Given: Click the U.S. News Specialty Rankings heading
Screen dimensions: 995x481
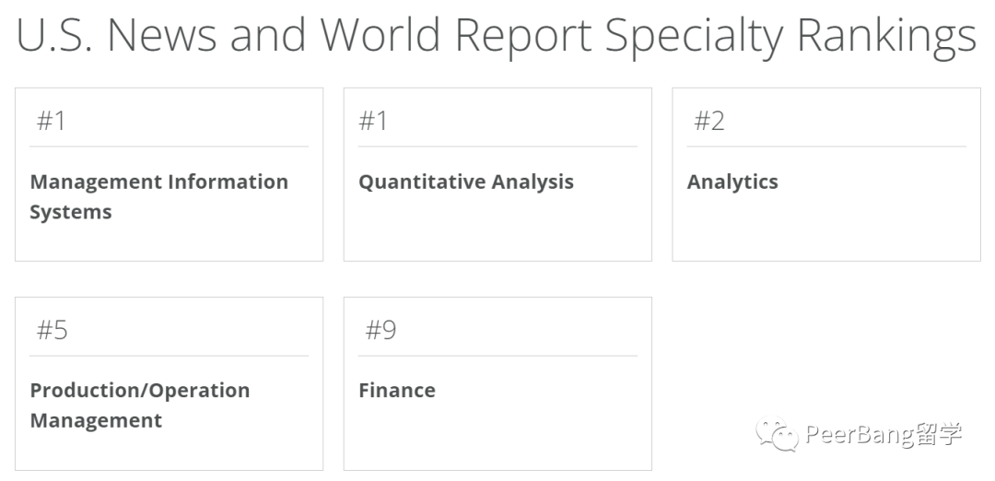Looking at the screenshot, I should pyautogui.click(x=497, y=35).
